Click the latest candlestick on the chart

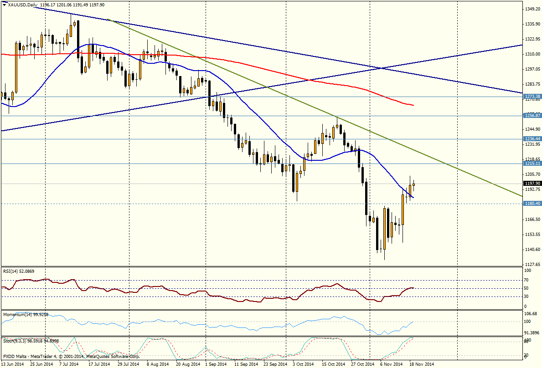click(x=414, y=184)
